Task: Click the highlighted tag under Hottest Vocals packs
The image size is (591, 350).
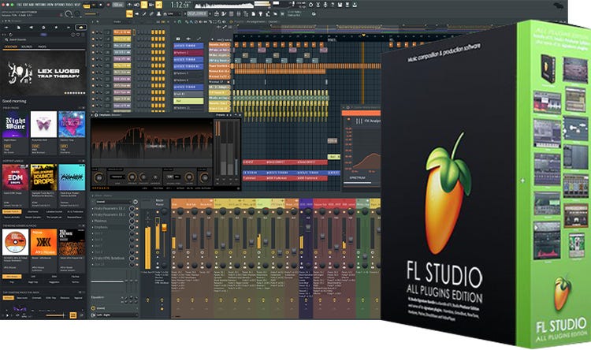Action: [12, 211]
